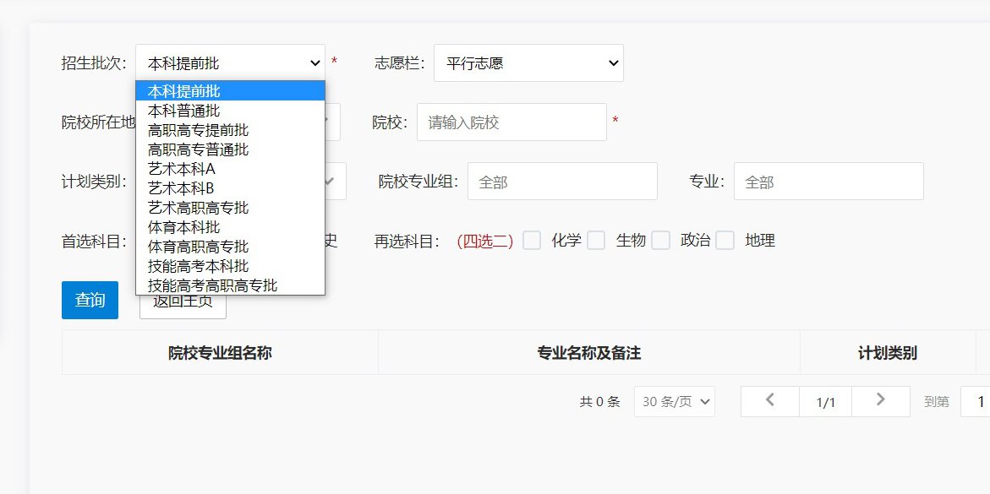Screen dimensions: 990x494
Task: Go to next page arrow
Action: click(x=881, y=401)
